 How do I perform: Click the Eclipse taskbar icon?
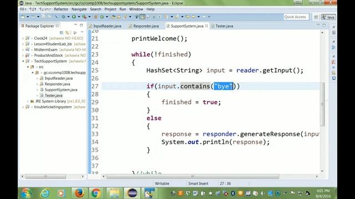pyautogui.click(x=132, y=193)
